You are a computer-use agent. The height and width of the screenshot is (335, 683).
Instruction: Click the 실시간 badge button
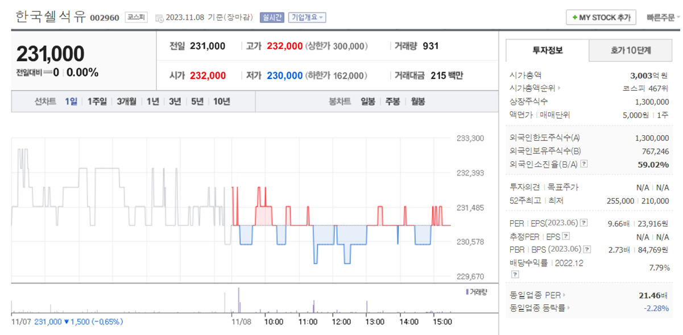tap(272, 18)
